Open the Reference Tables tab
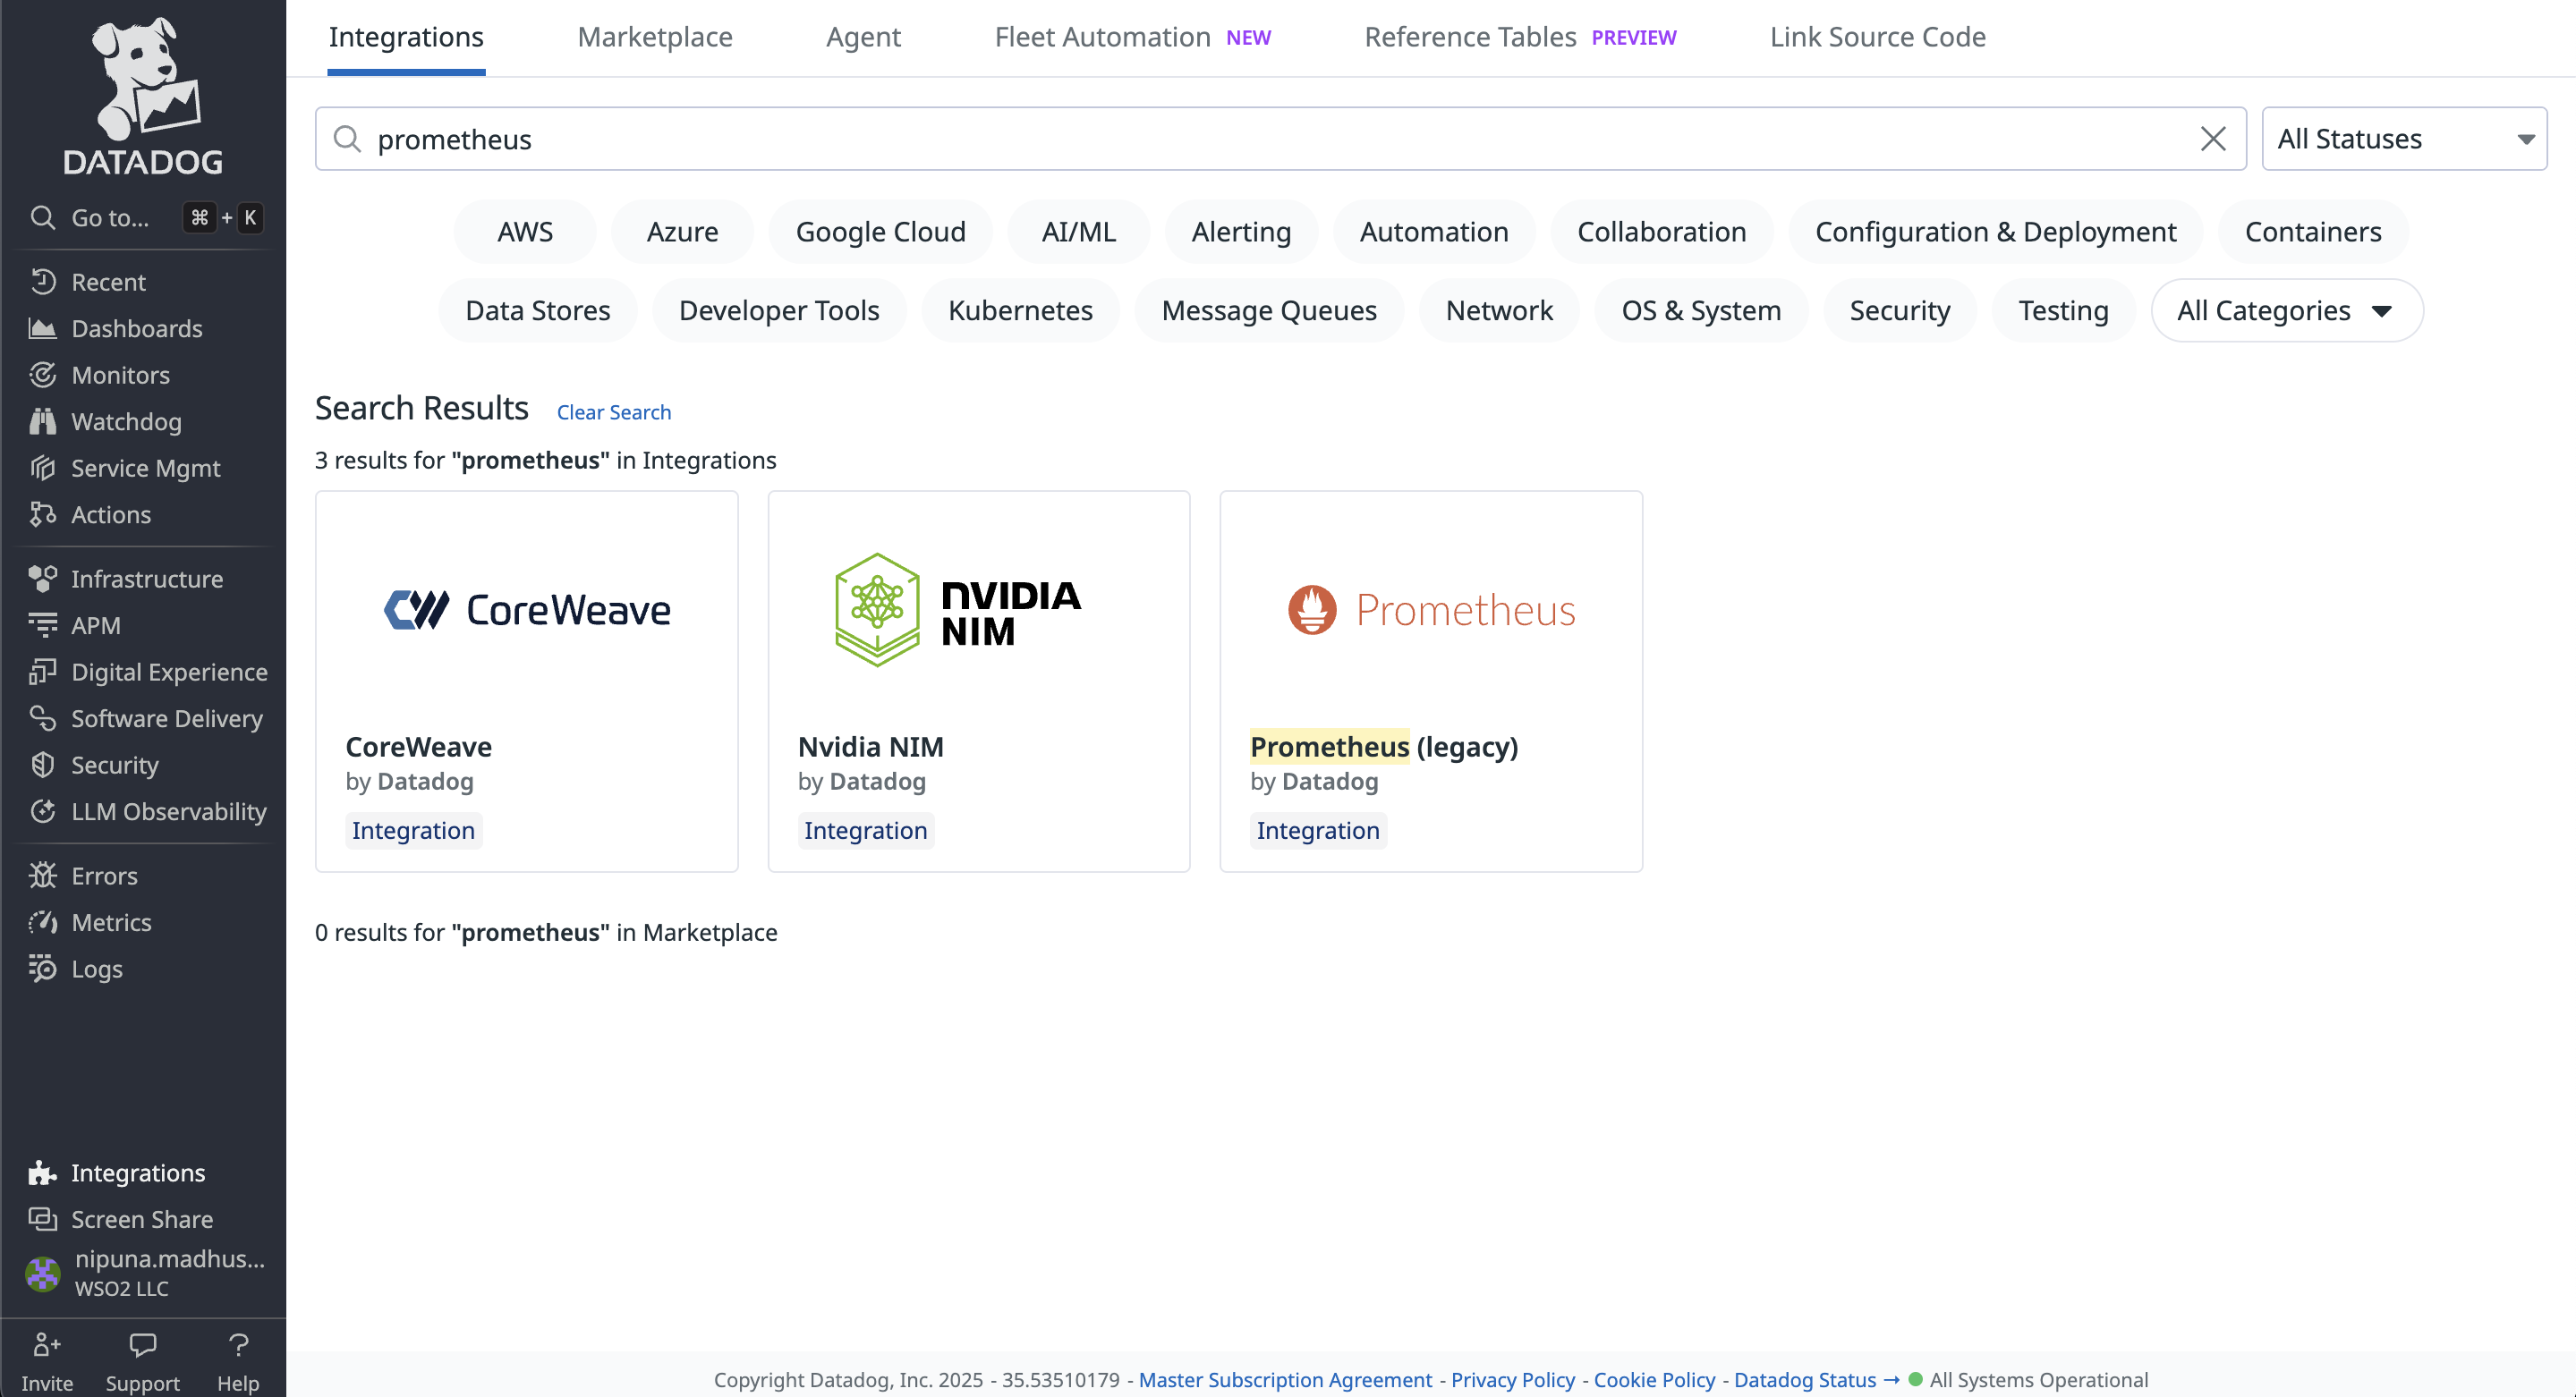This screenshot has width=2576, height=1397. [1520, 37]
